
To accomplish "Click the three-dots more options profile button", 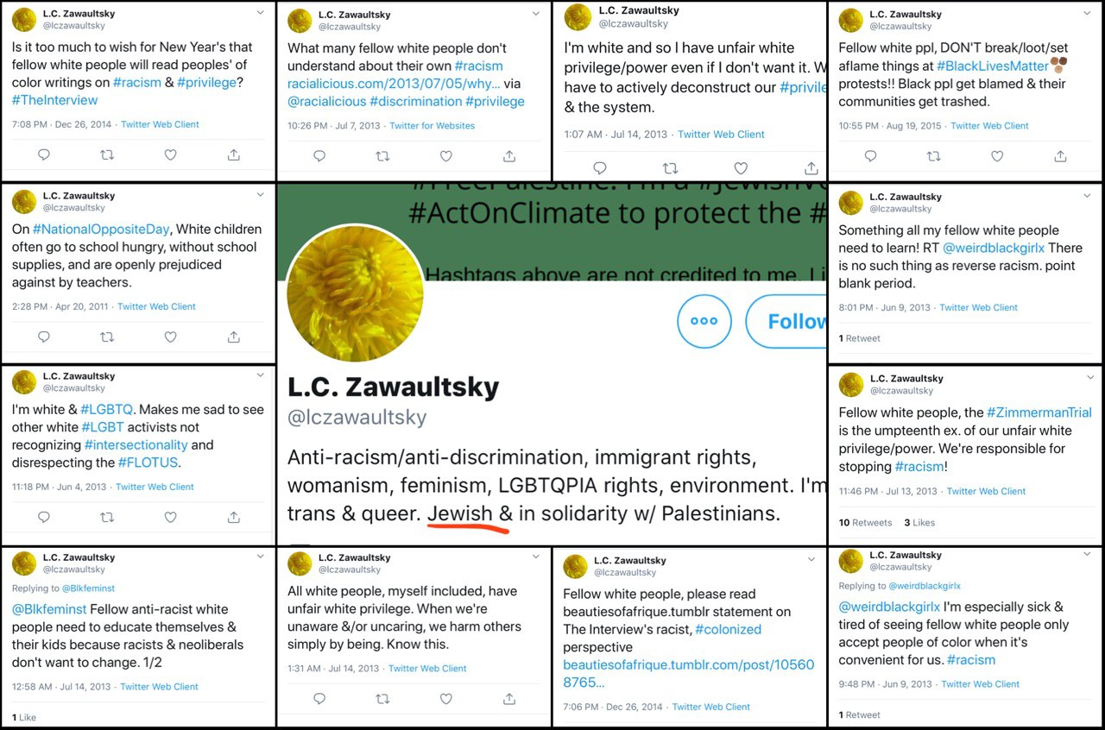I will [x=704, y=321].
